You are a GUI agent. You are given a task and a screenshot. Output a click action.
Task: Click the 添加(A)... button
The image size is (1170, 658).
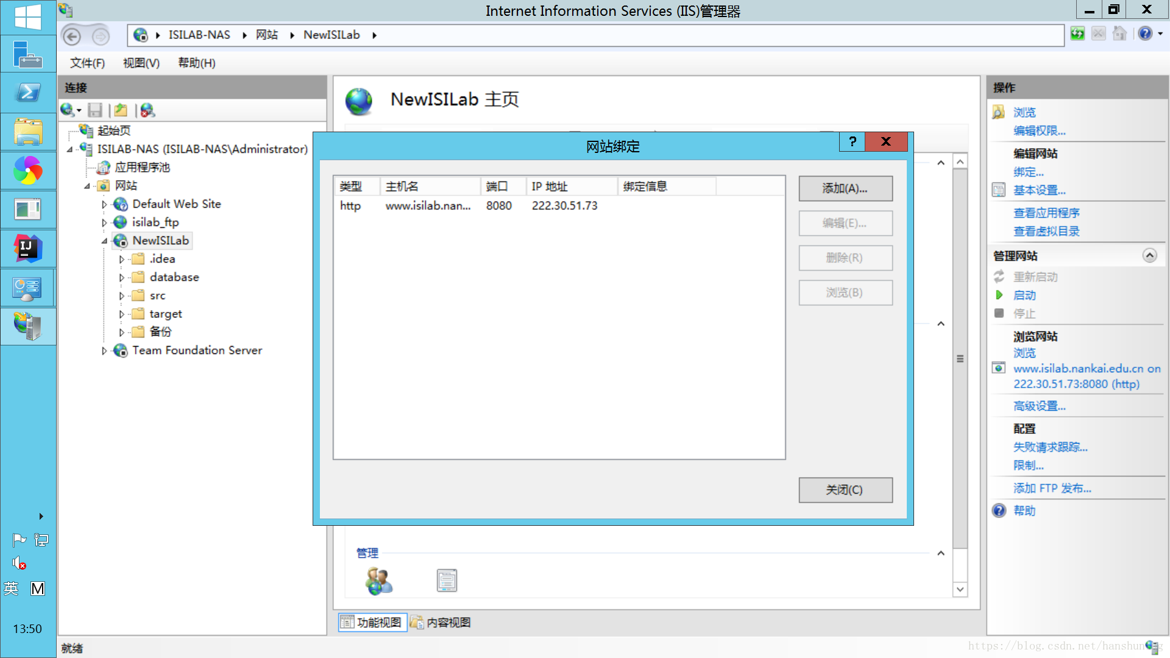tap(845, 189)
